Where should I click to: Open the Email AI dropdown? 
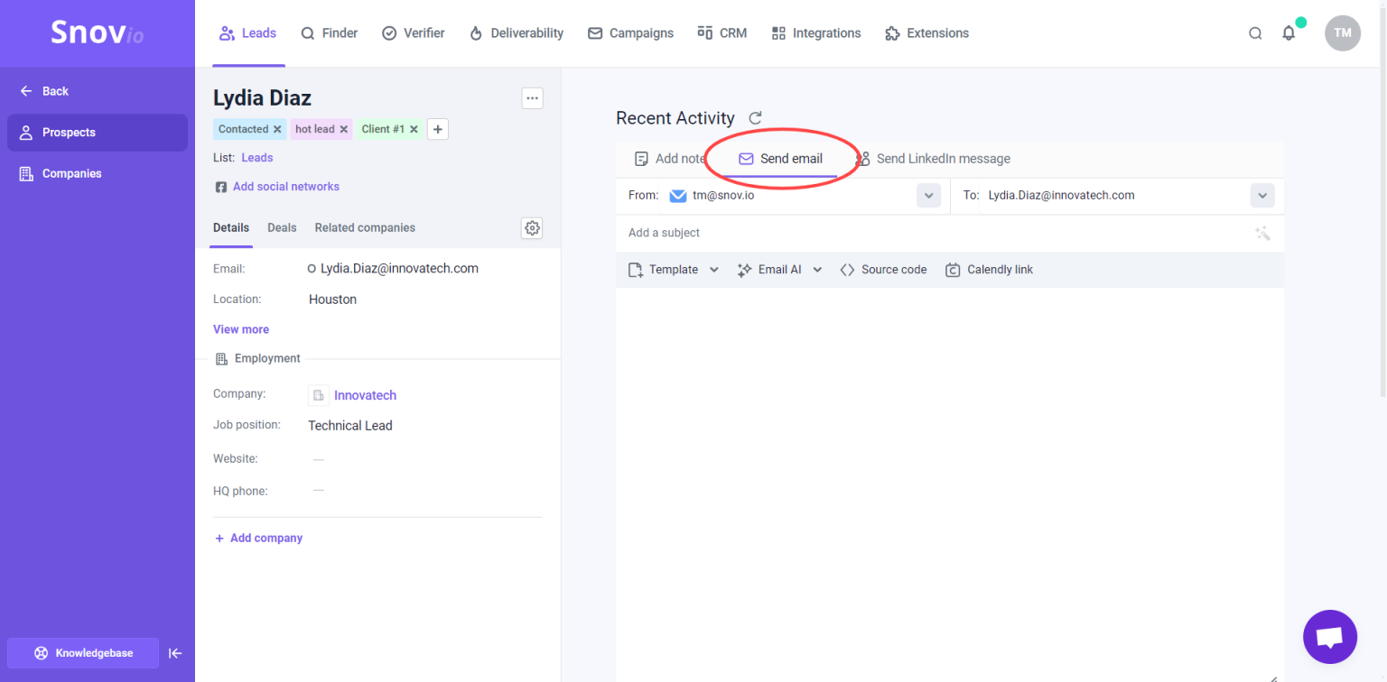[780, 270]
